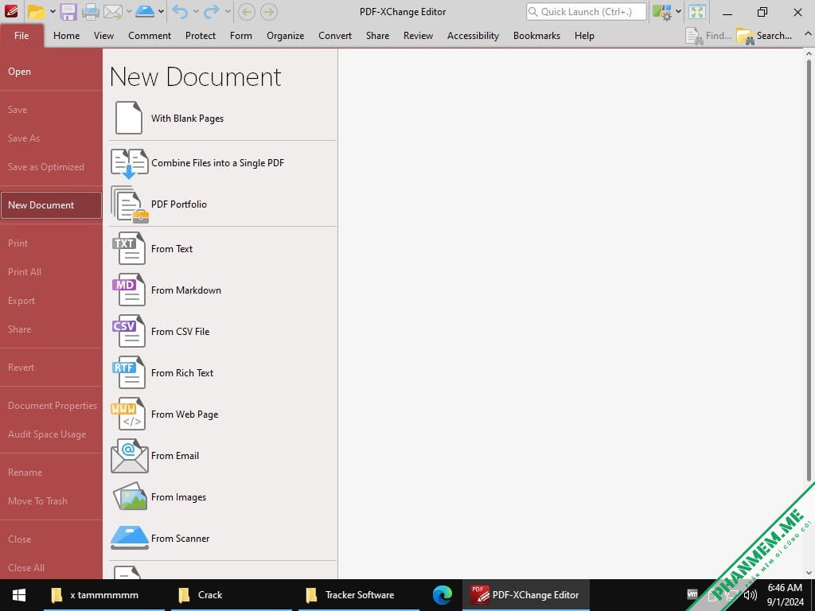Screen dimensions: 815x611
Task: Open the Review ribbon tab
Action: pos(419,36)
